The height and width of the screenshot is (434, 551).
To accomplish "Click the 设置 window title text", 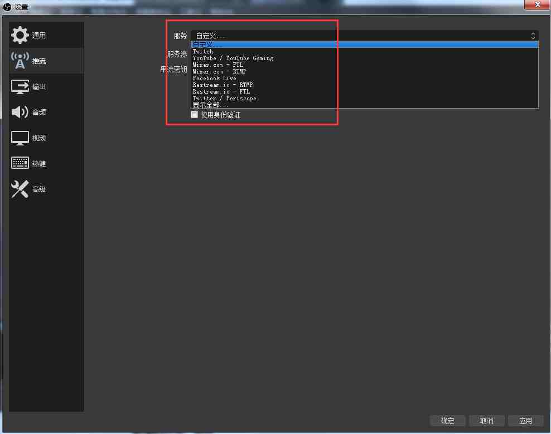I will 21,7.
